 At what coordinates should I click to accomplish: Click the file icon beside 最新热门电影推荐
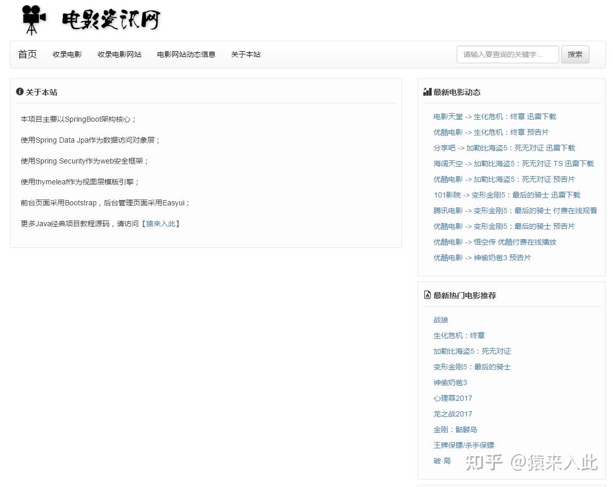(x=427, y=295)
